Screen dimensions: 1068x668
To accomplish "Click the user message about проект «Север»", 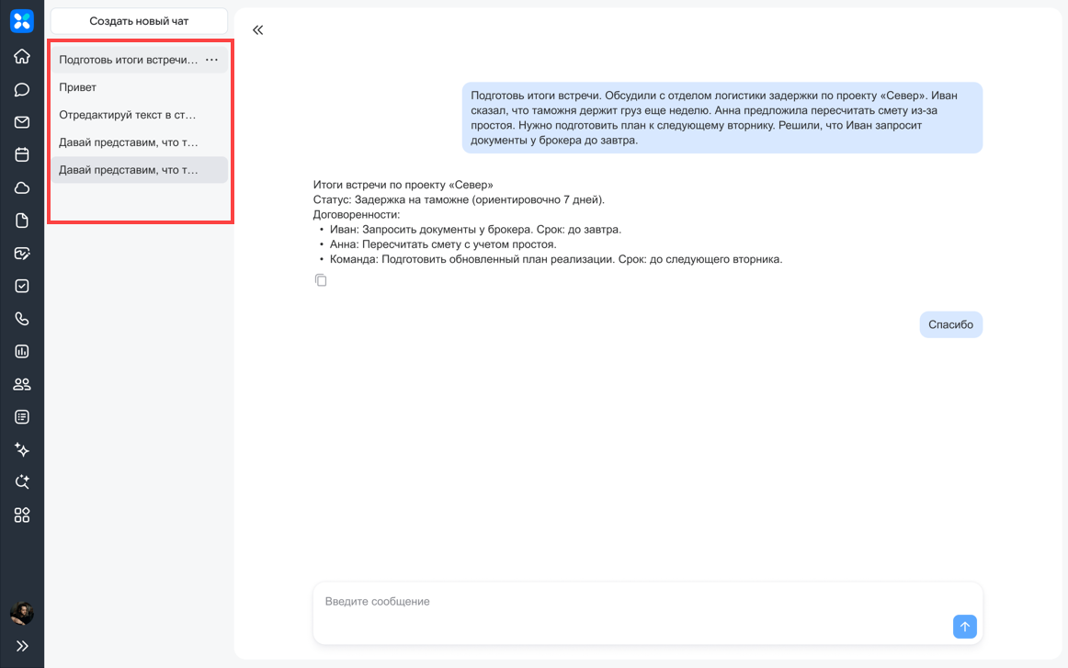I will click(722, 118).
